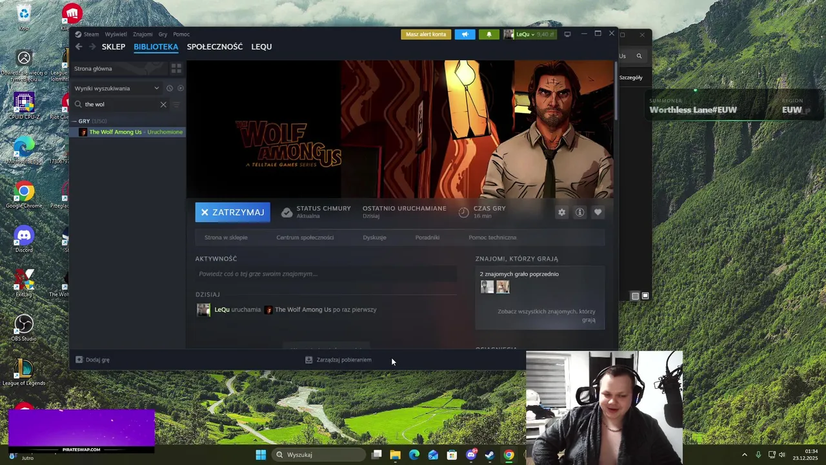Click the recent activity clock filter icon
Viewport: 826px width, 465px height.
(x=170, y=88)
